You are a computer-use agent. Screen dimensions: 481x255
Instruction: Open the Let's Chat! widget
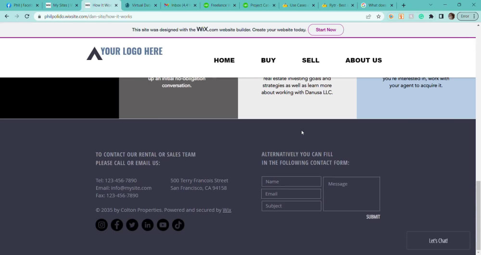coord(438,241)
